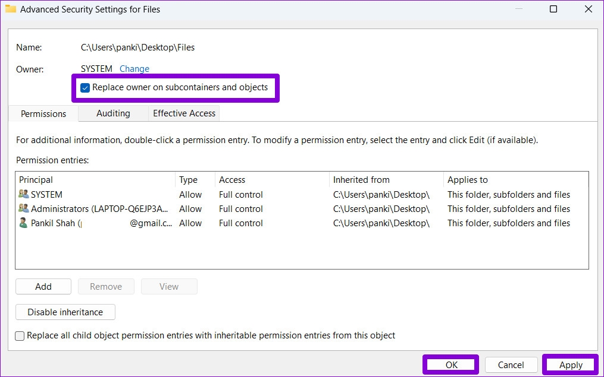Click the path C:\Users\panki\Desktop\Files
The height and width of the screenshot is (377, 604).
[x=137, y=47]
